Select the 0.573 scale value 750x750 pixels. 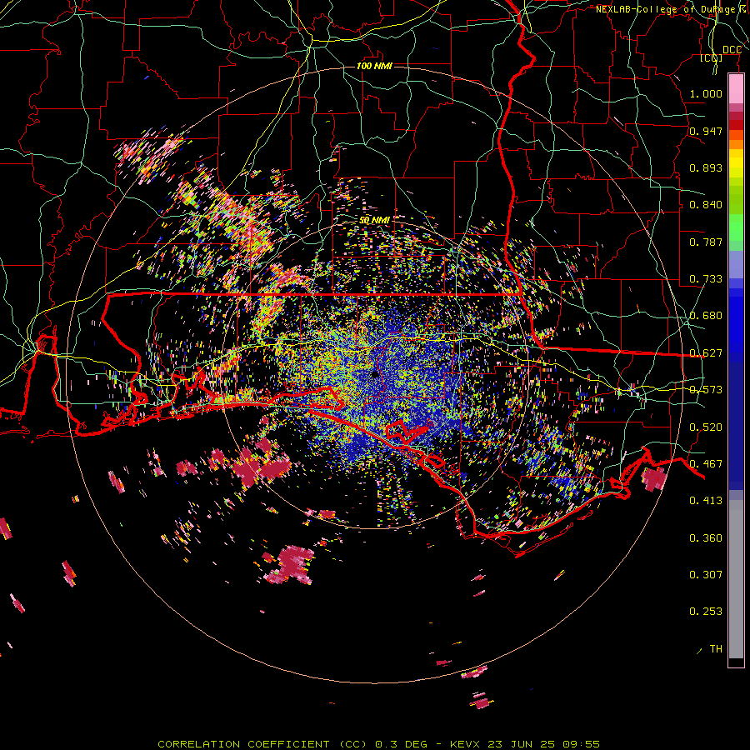pos(706,390)
